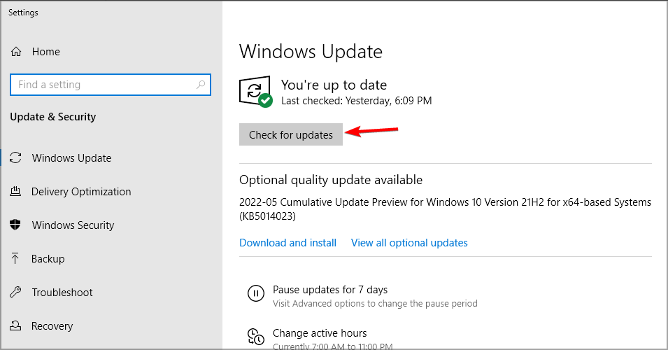Click the Optional quality update available heading

click(331, 180)
